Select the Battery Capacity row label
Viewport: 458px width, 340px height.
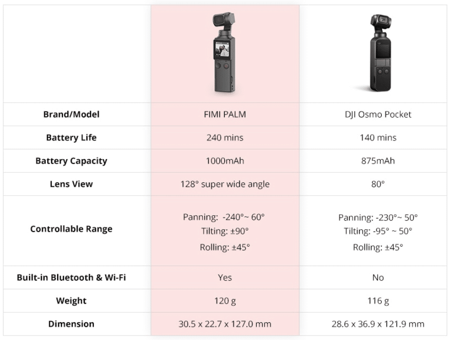(71, 161)
